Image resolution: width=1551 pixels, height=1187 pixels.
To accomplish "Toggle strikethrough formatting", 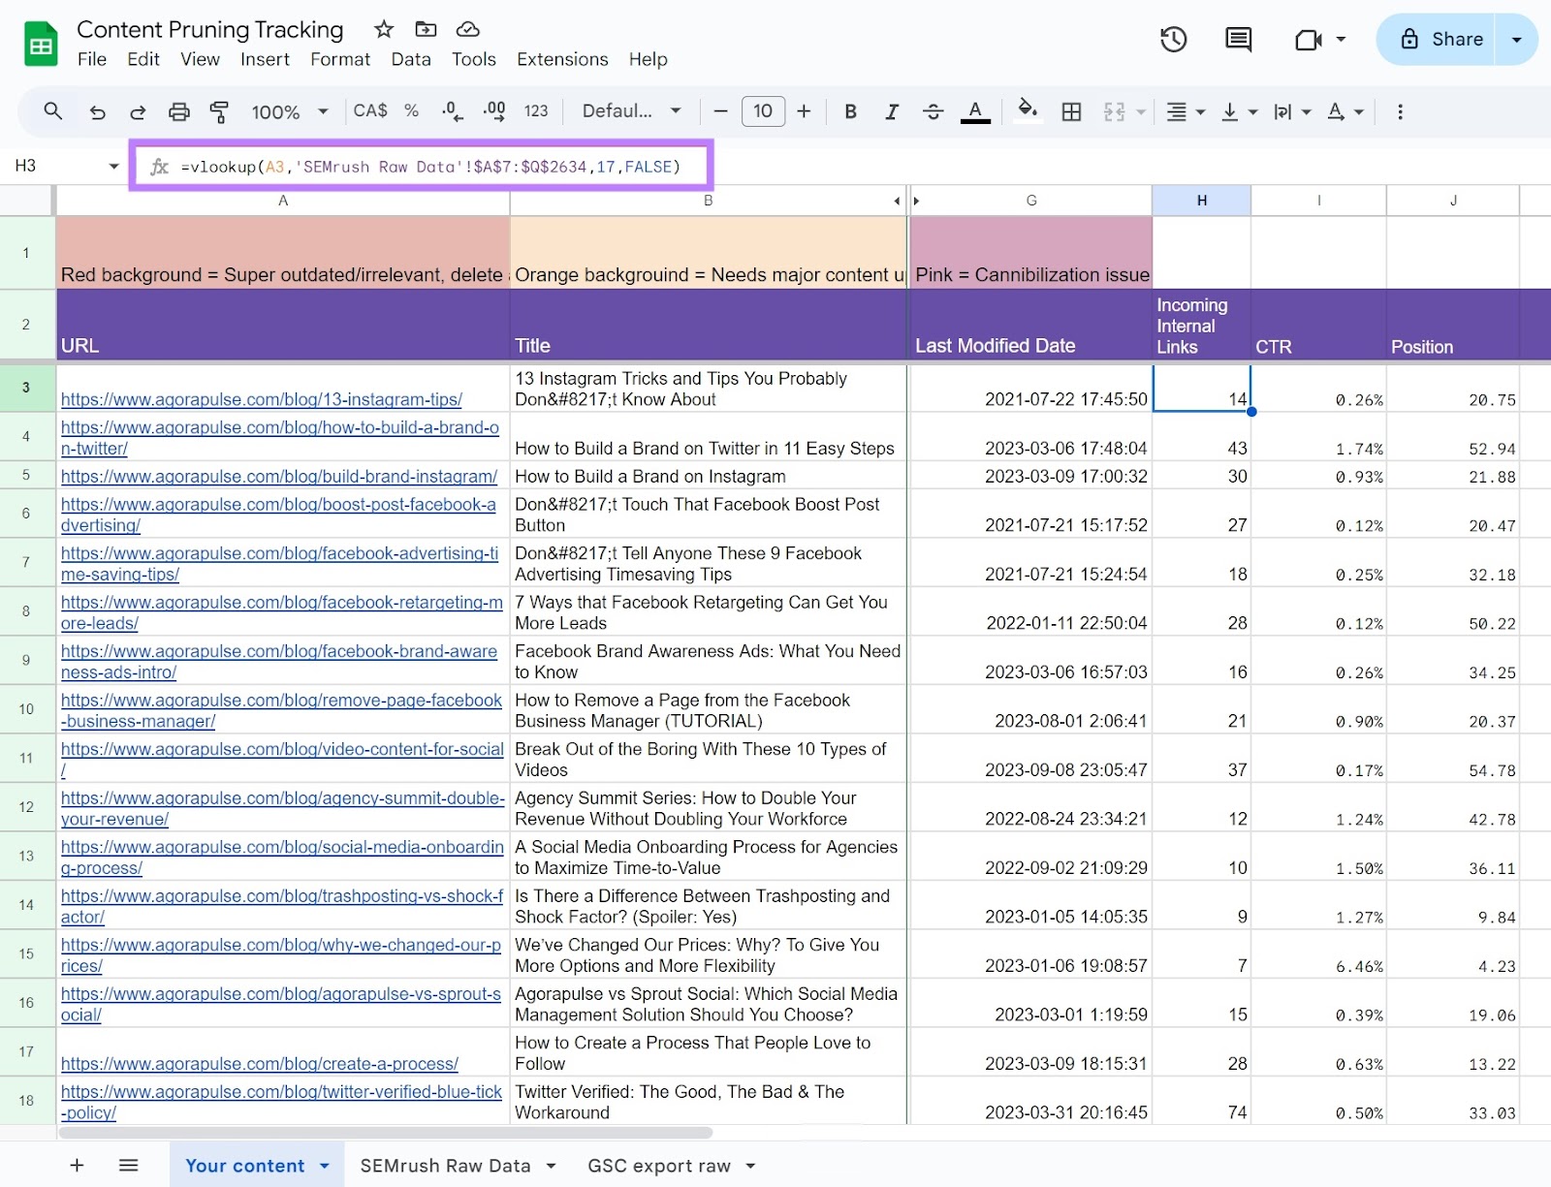I will [x=933, y=111].
